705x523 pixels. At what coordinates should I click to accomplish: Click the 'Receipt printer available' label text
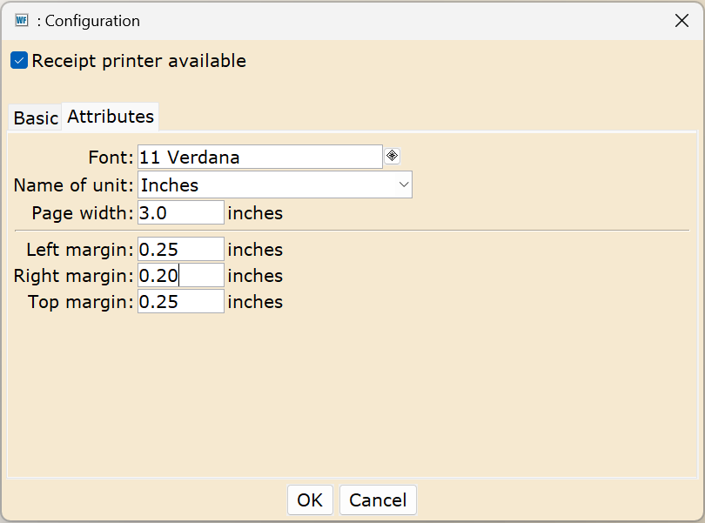138,61
